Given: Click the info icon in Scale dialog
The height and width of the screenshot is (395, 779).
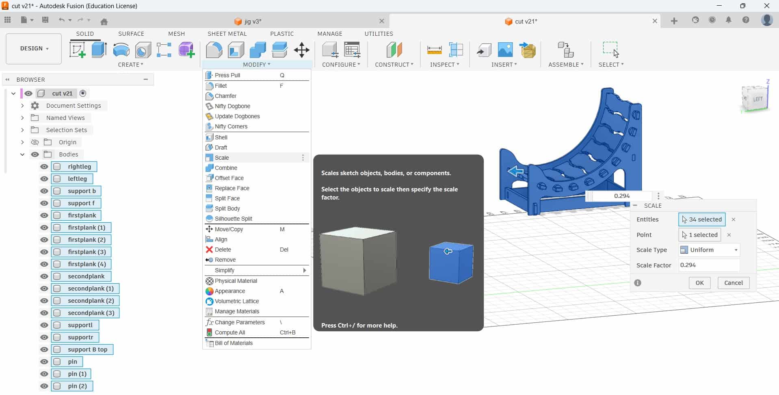Looking at the screenshot, I should (638, 283).
